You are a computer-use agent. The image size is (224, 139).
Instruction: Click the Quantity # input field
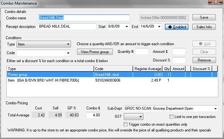click(x=142, y=51)
